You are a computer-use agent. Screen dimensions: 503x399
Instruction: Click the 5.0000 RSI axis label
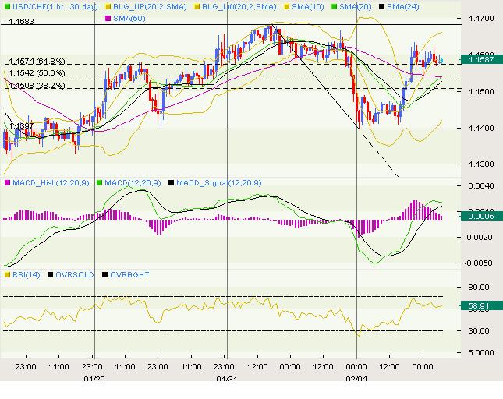[x=481, y=352]
